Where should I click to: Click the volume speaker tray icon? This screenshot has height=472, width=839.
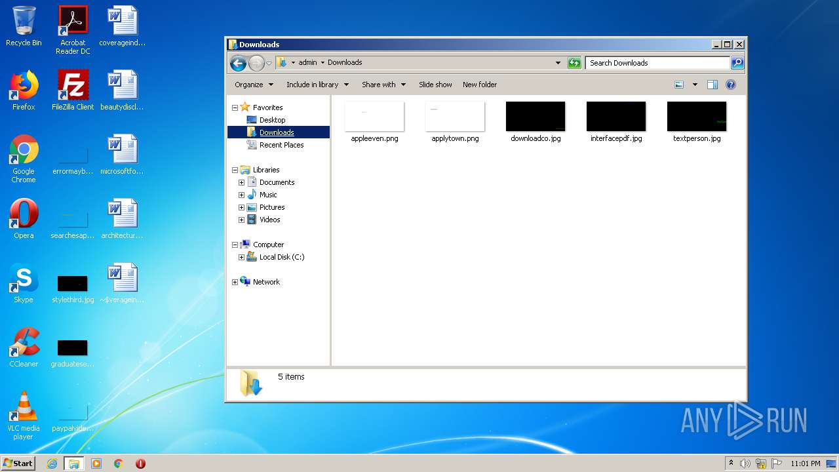[745, 463]
